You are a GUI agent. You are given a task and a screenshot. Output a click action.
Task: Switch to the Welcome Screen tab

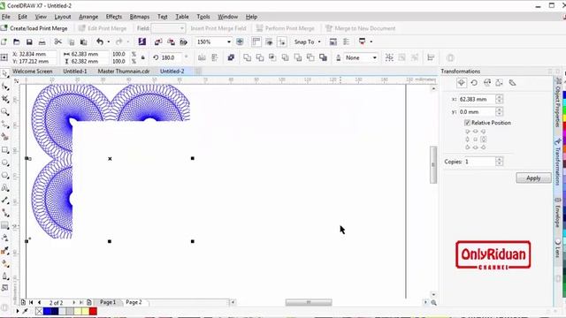point(33,71)
